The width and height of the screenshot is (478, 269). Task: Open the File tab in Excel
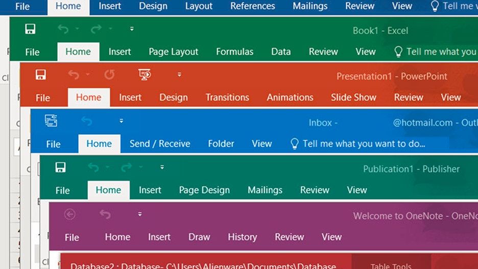pyautogui.click(x=32, y=52)
